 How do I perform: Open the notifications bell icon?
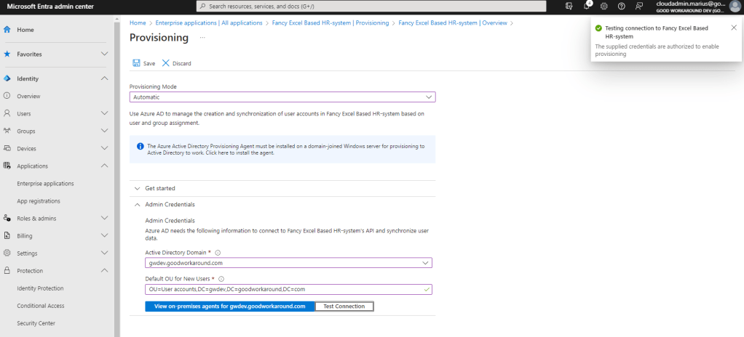pyautogui.click(x=587, y=6)
